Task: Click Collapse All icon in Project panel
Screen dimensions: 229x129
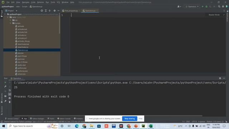Action: [x=50, y=11]
